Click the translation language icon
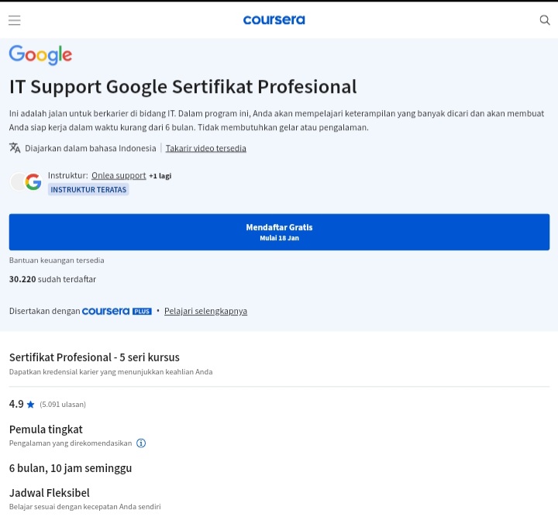Image resolution: width=558 pixels, height=524 pixels. (15, 148)
